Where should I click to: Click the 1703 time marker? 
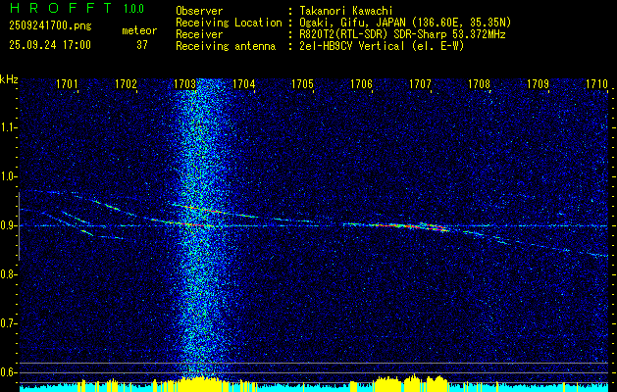point(184,84)
